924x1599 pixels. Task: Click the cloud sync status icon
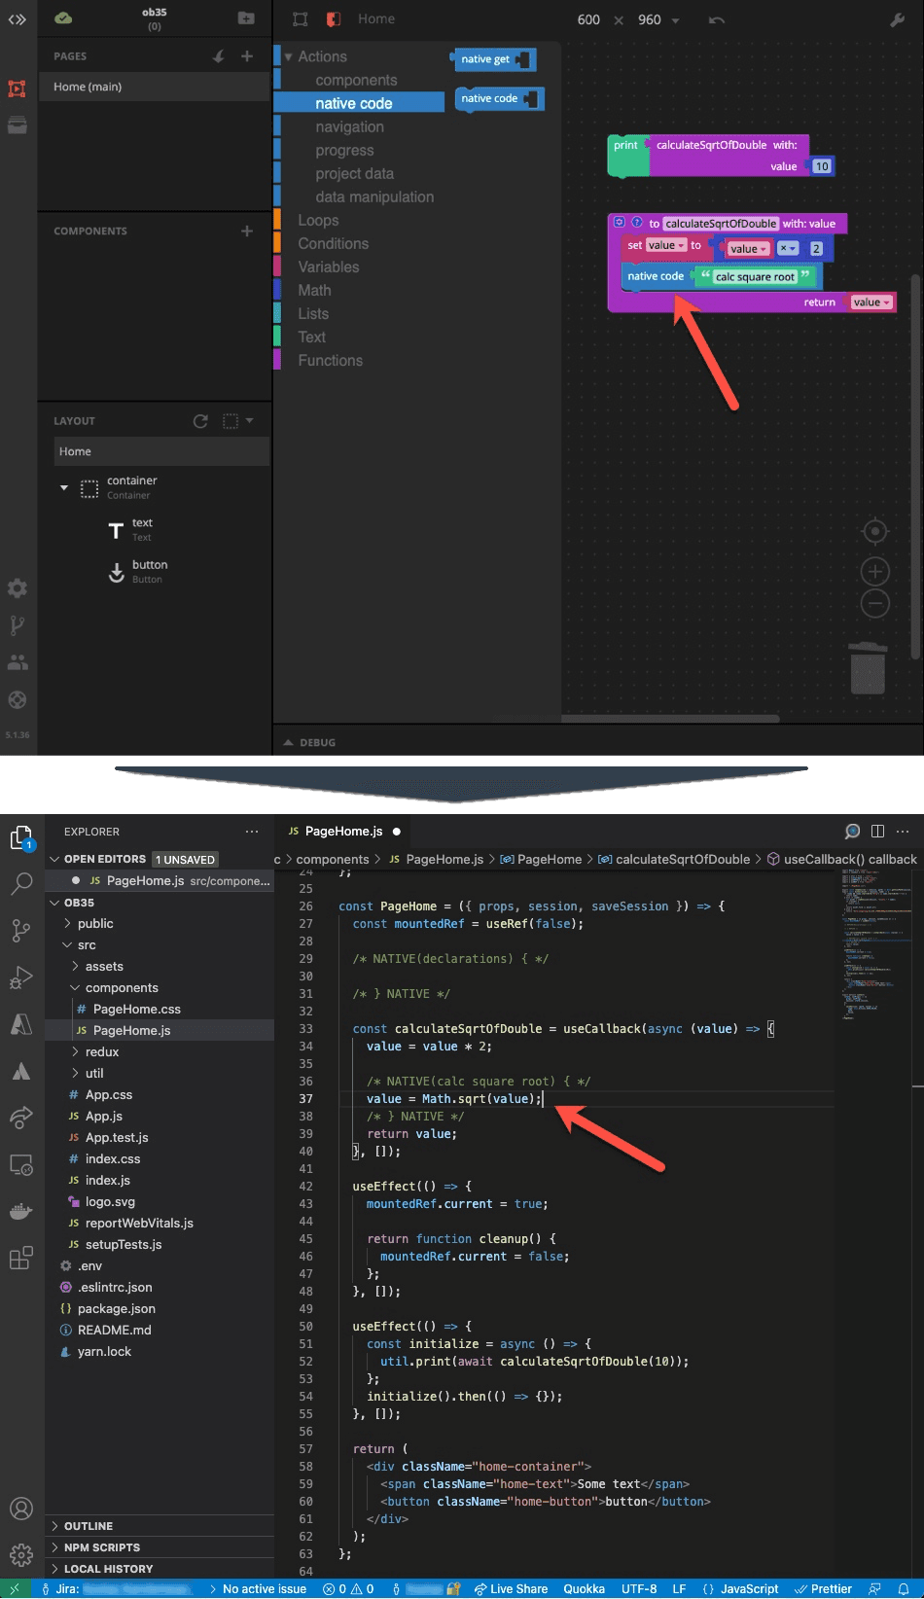tap(63, 18)
